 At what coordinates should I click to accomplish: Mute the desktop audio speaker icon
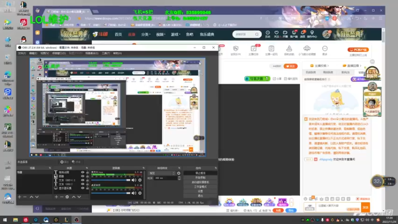[x=134, y=193]
